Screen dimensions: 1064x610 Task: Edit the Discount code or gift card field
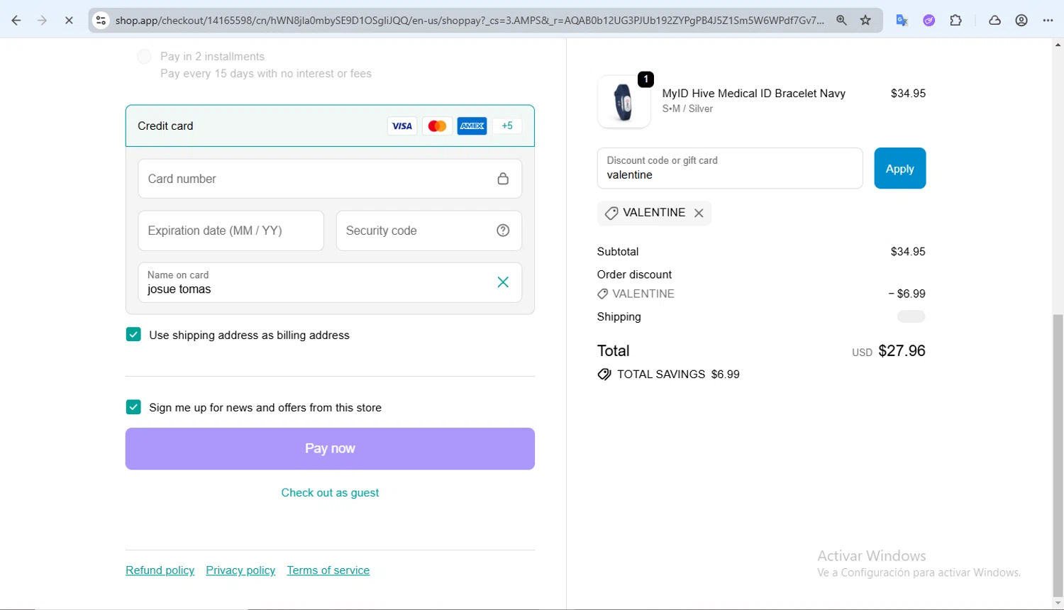730,168
